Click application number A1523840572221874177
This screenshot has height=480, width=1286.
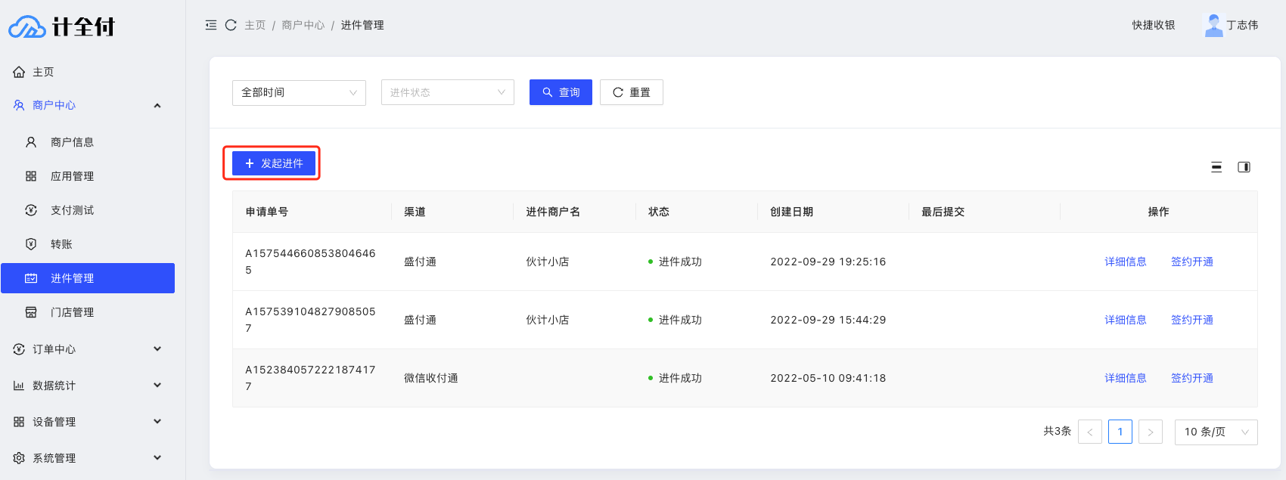310,378
